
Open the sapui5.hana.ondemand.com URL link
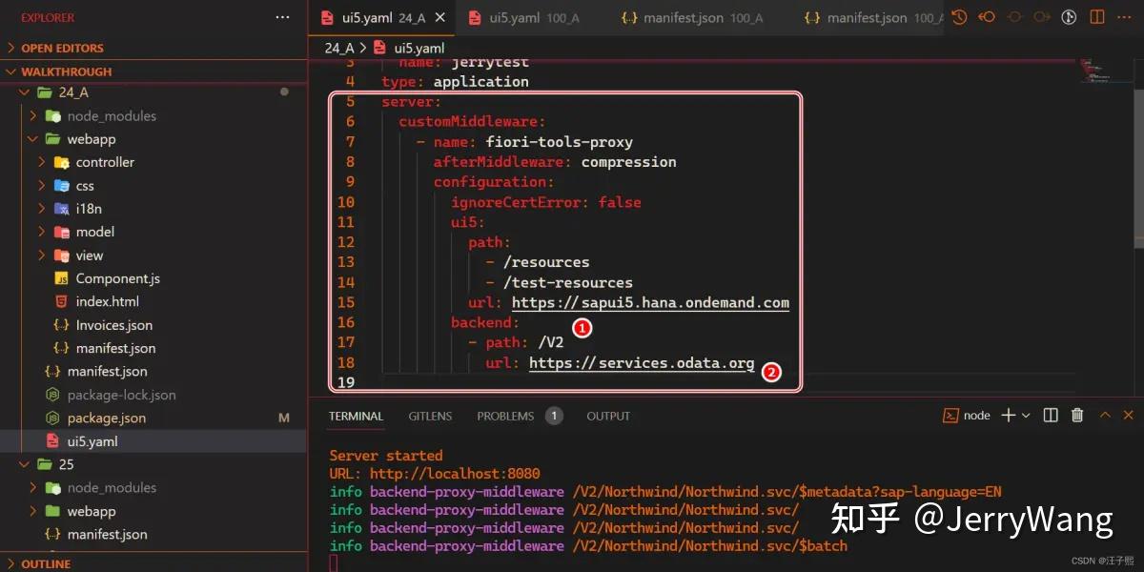click(650, 302)
